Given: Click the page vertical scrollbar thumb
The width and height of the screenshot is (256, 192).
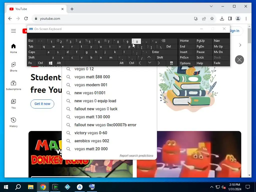Looking at the screenshot, I should [249, 35].
